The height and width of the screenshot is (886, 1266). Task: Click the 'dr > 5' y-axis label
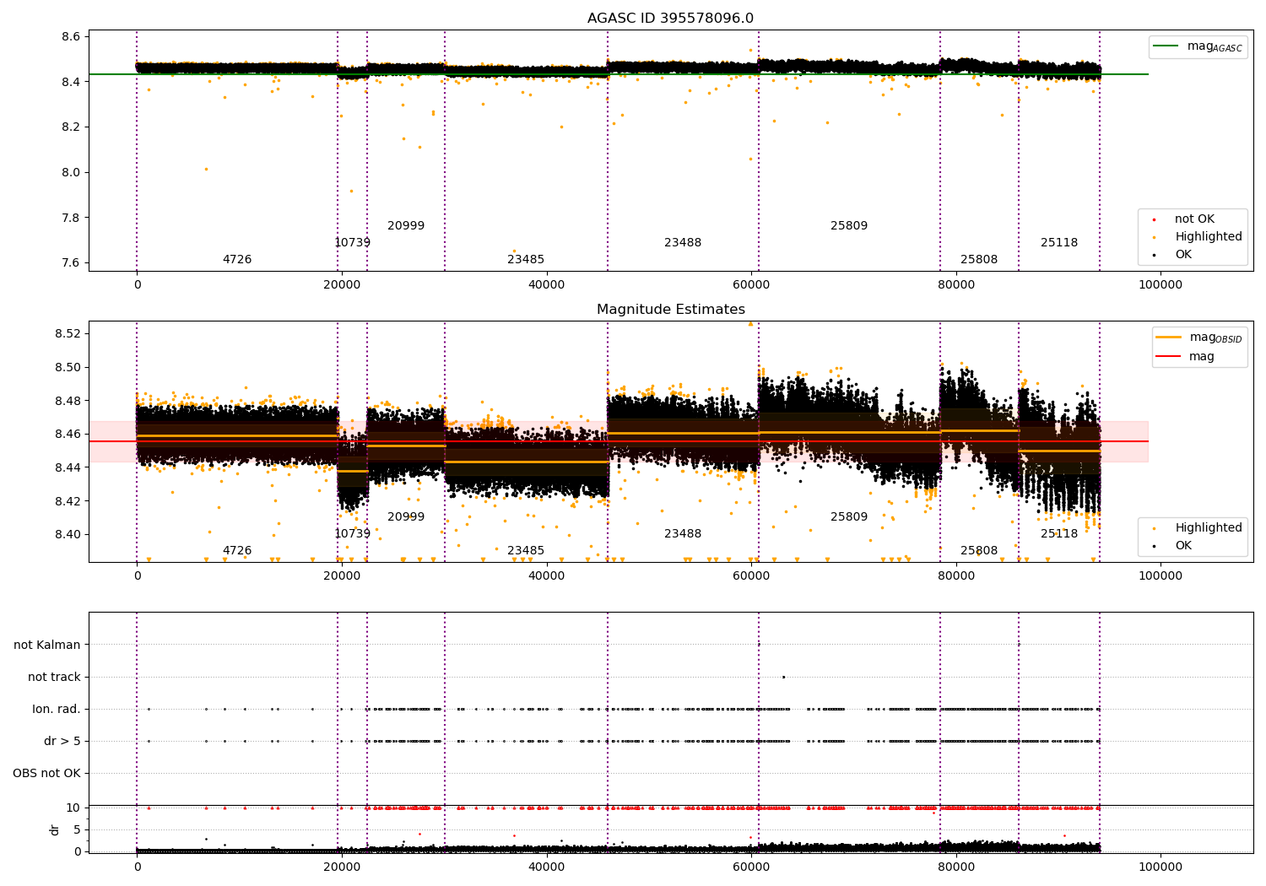[62, 741]
